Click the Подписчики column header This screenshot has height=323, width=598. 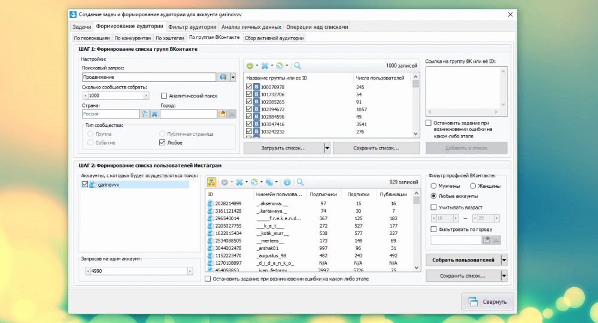point(323,194)
